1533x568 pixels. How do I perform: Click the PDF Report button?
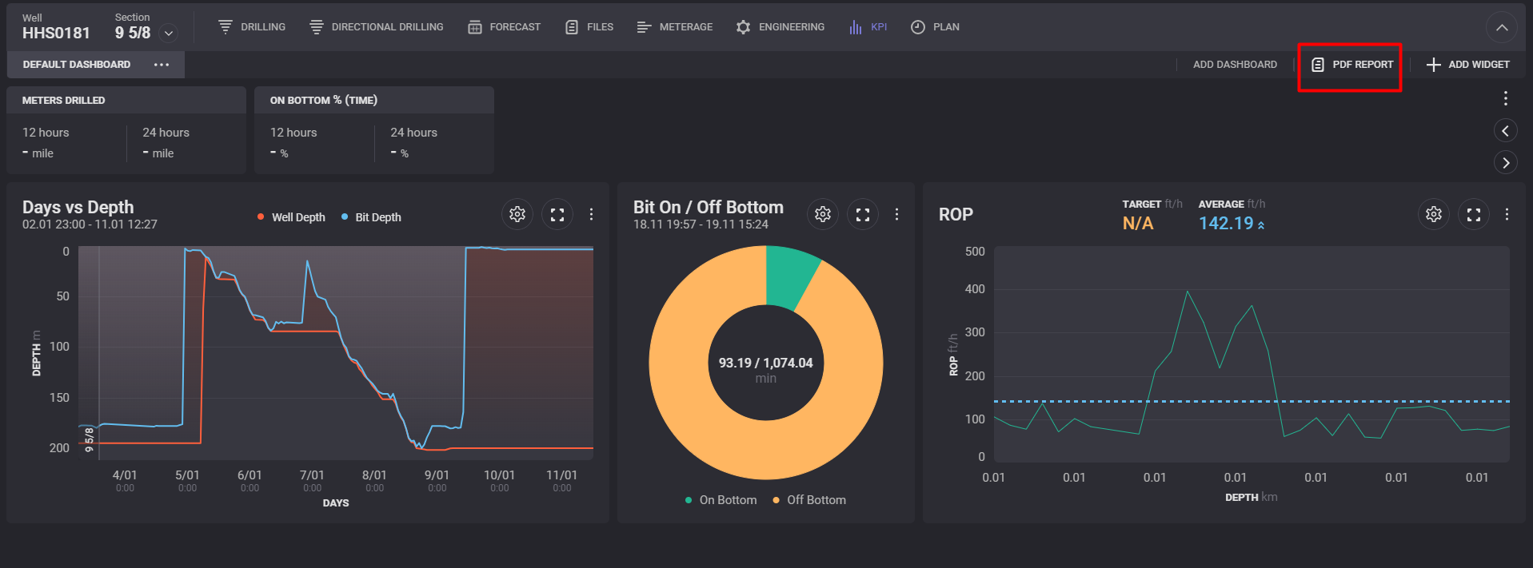[1352, 65]
